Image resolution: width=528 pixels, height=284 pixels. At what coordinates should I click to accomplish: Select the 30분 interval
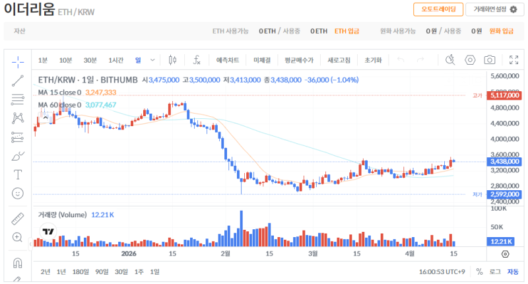point(90,60)
